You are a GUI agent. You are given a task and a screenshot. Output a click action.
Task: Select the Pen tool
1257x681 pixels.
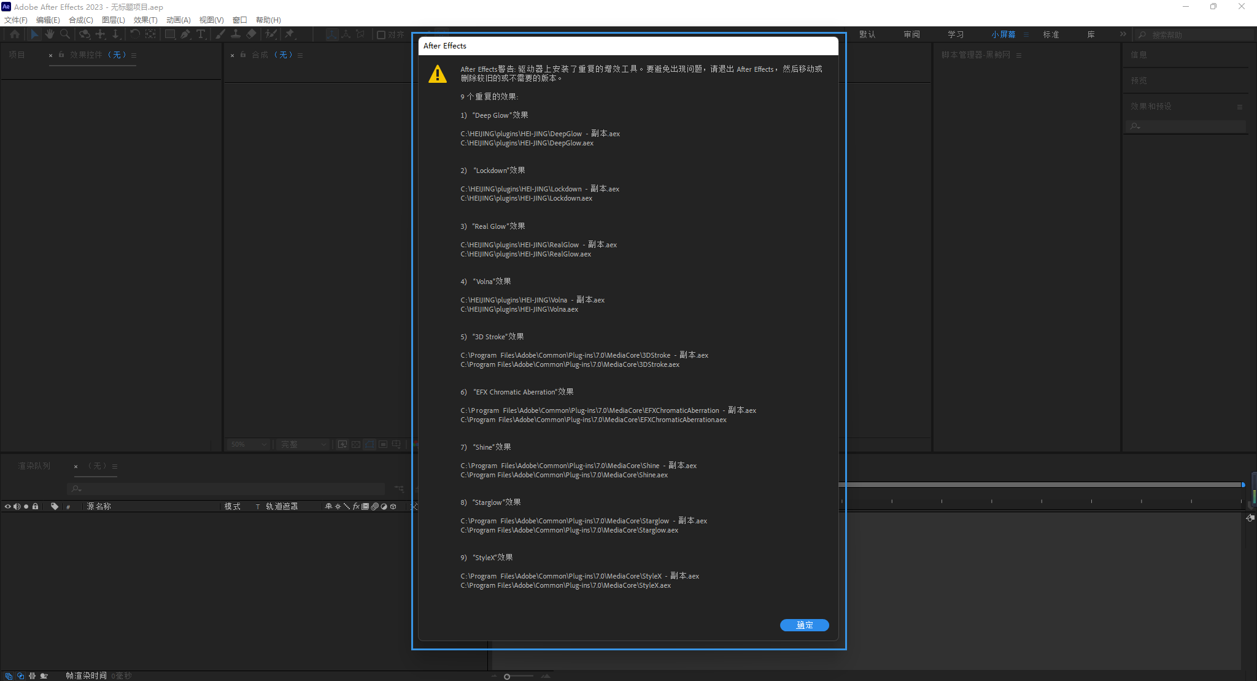tap(185, 34)
